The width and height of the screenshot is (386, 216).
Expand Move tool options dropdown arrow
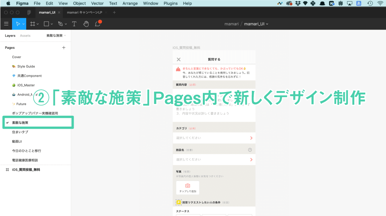click(24, 24)
